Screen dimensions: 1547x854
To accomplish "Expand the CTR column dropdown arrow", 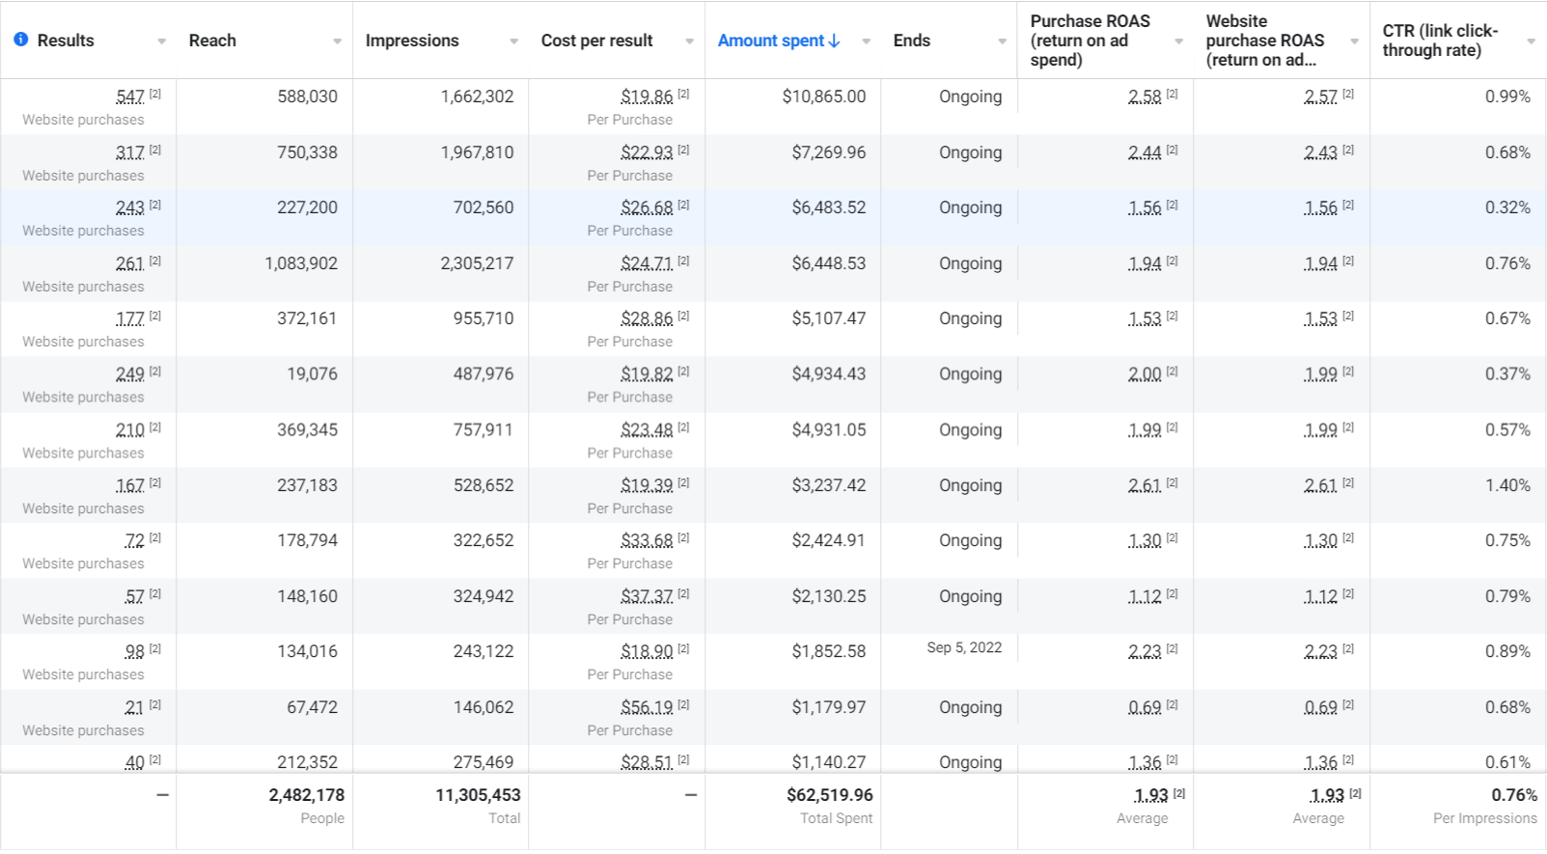I will pos(1531,41).
